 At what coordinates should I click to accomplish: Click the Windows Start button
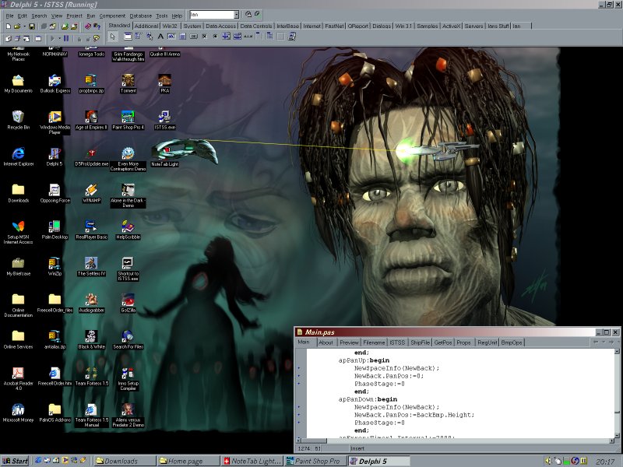(15, 461)
